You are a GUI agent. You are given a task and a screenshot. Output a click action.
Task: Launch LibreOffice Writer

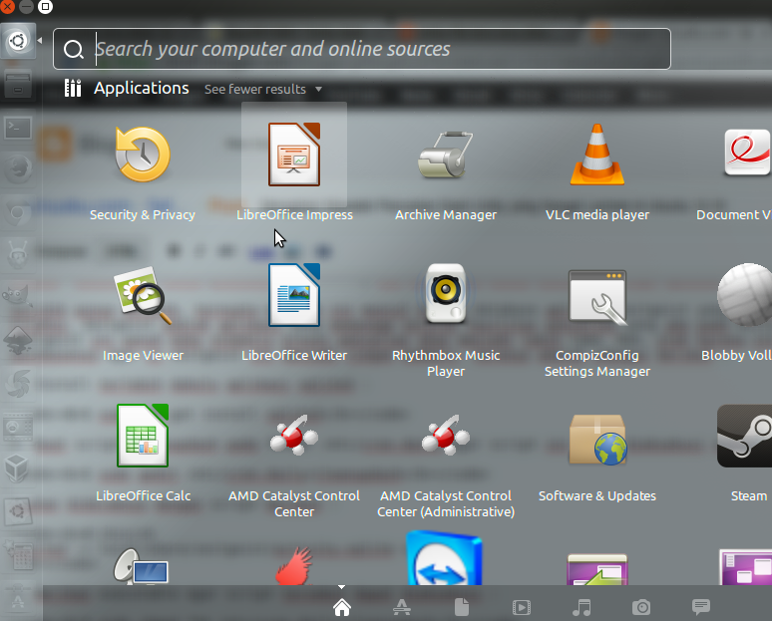click(x=294, y=295)
